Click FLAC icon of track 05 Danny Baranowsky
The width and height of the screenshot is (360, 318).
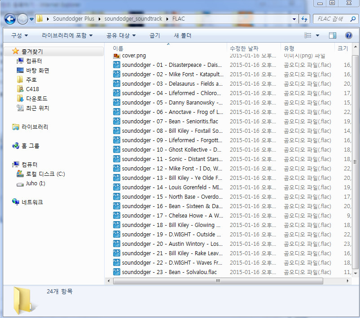click(117, 103)
